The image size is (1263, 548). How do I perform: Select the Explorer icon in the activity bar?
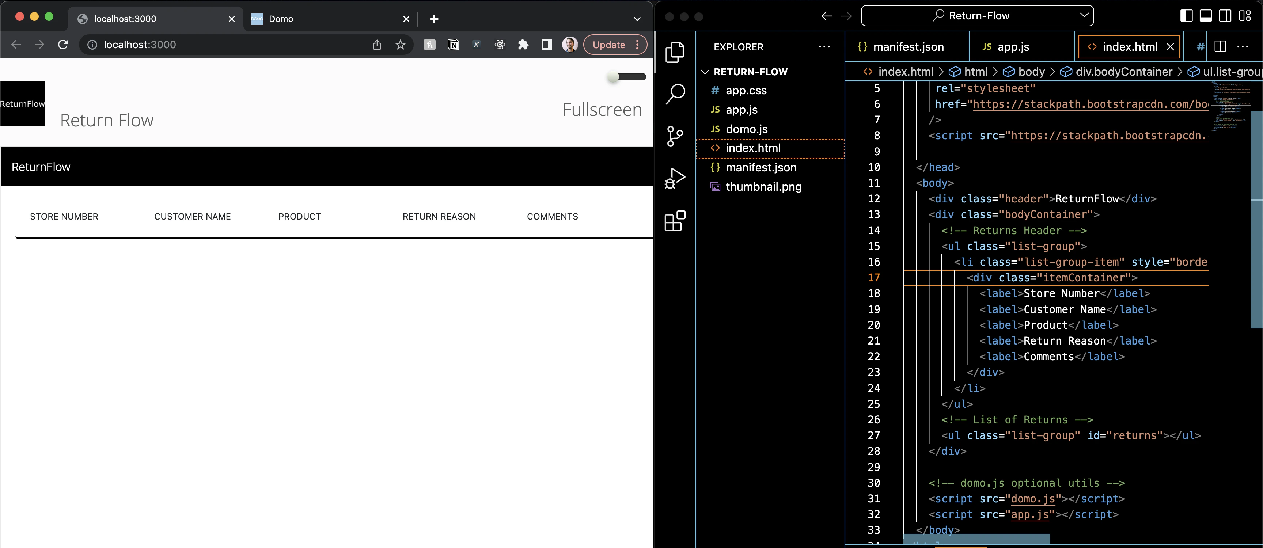[675, 53]
